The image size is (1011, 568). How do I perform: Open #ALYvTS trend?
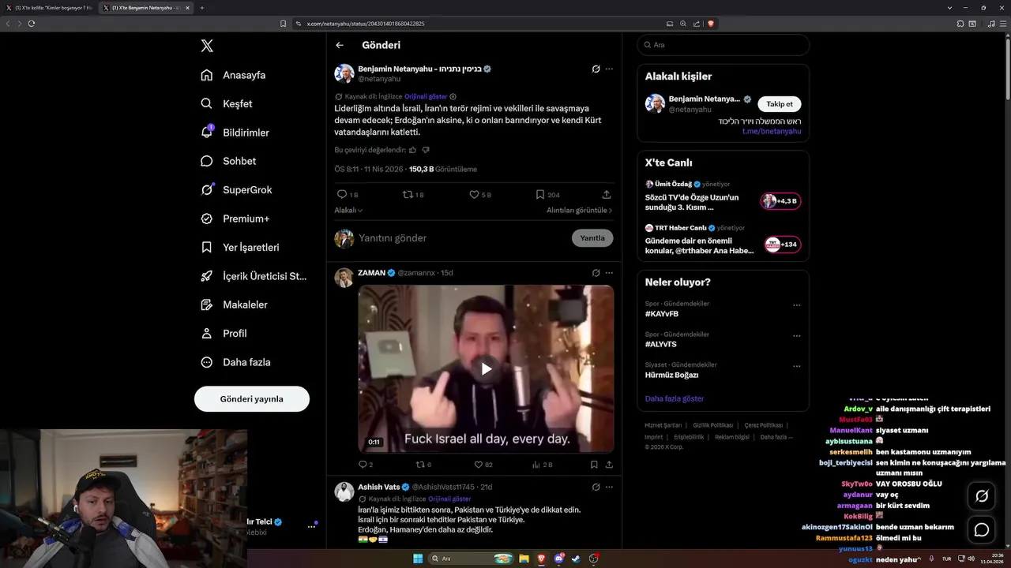pos(661,344)
